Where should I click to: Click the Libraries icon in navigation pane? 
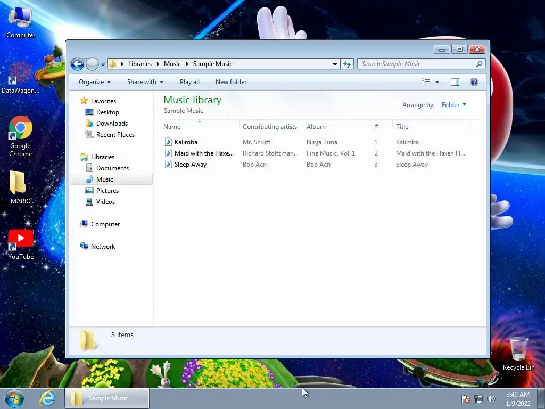click(84, 157)
